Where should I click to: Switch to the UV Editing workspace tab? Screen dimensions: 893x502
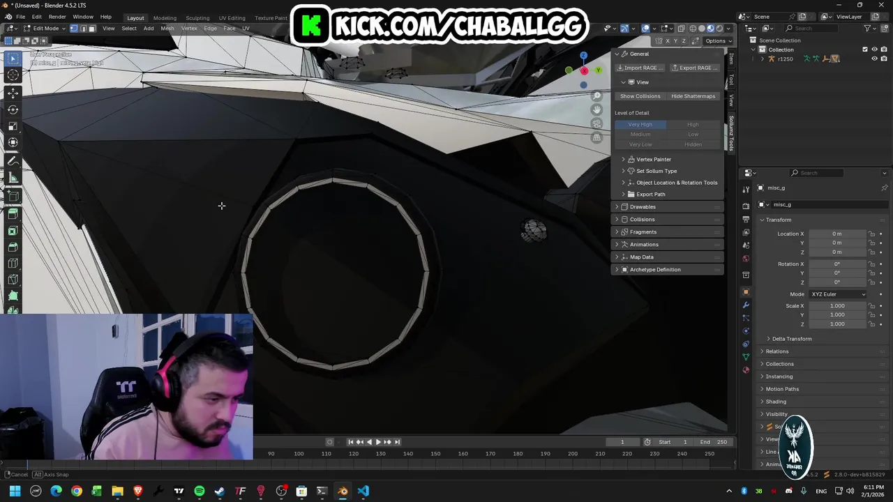(232, 18)
